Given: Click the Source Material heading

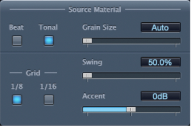Looking at the screenshot, I should (95, 9).
